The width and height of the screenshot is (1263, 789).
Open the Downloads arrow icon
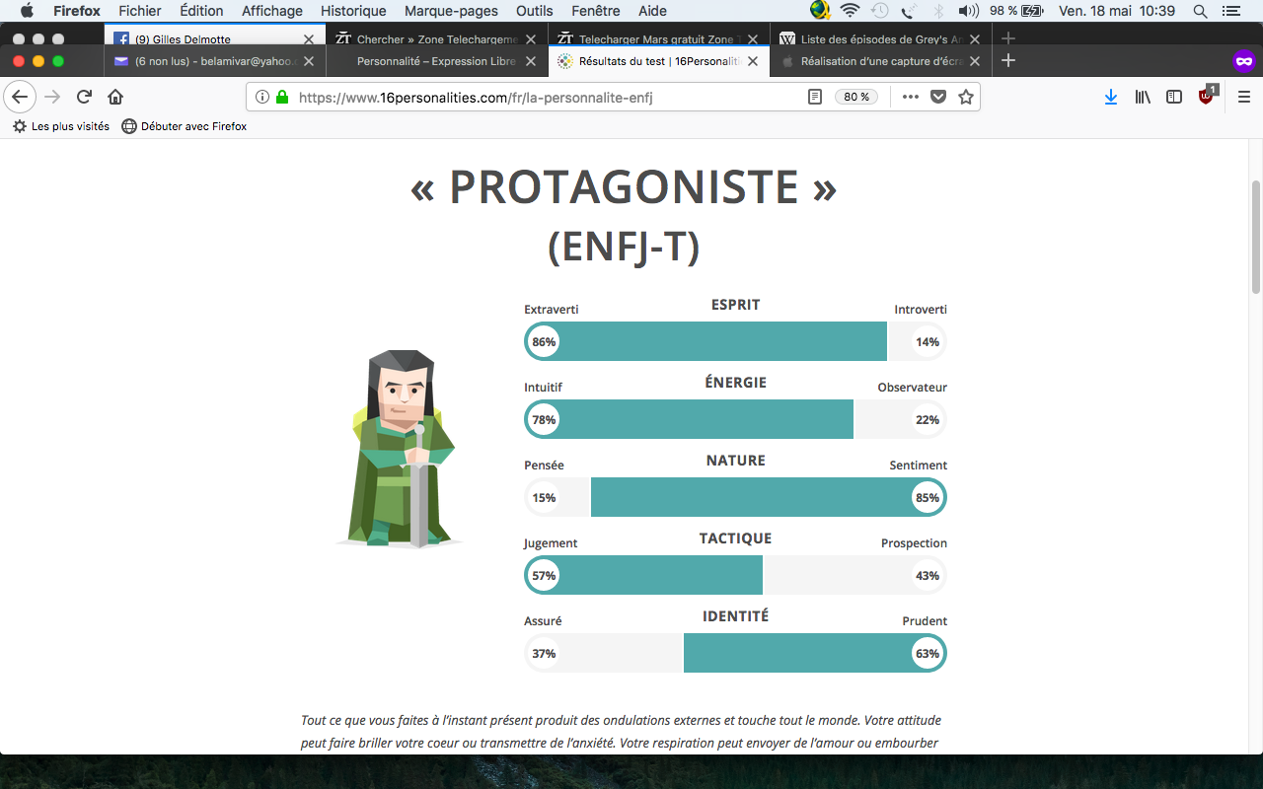point(1111,97)
